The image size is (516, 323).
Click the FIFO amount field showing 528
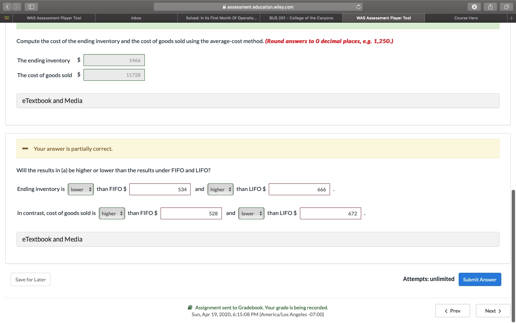click(x=191, y=214)
